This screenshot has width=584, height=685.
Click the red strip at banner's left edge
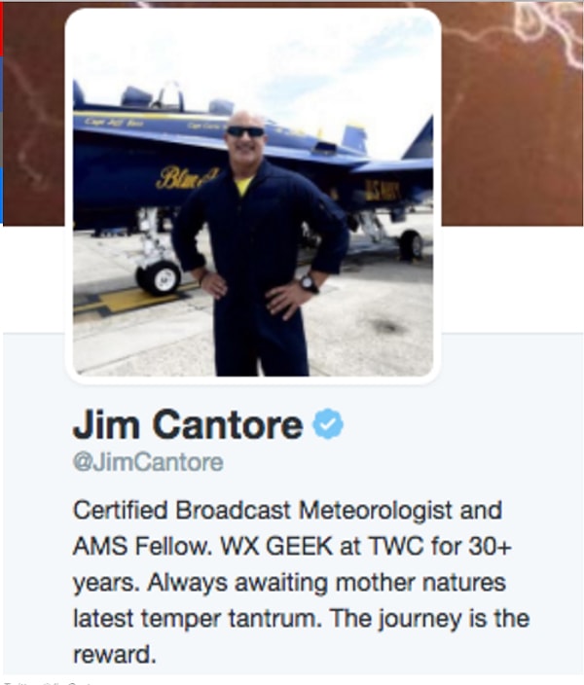coord(1,29)
